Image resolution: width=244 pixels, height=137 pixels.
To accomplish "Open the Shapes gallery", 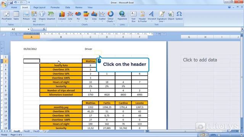I will [x=42, y=16].
